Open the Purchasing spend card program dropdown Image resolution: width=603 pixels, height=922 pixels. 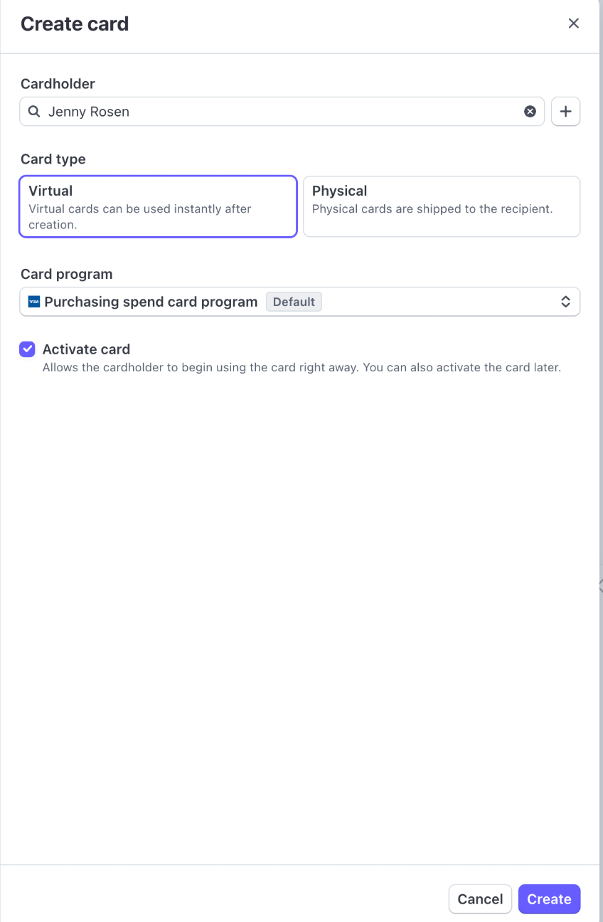299,302
